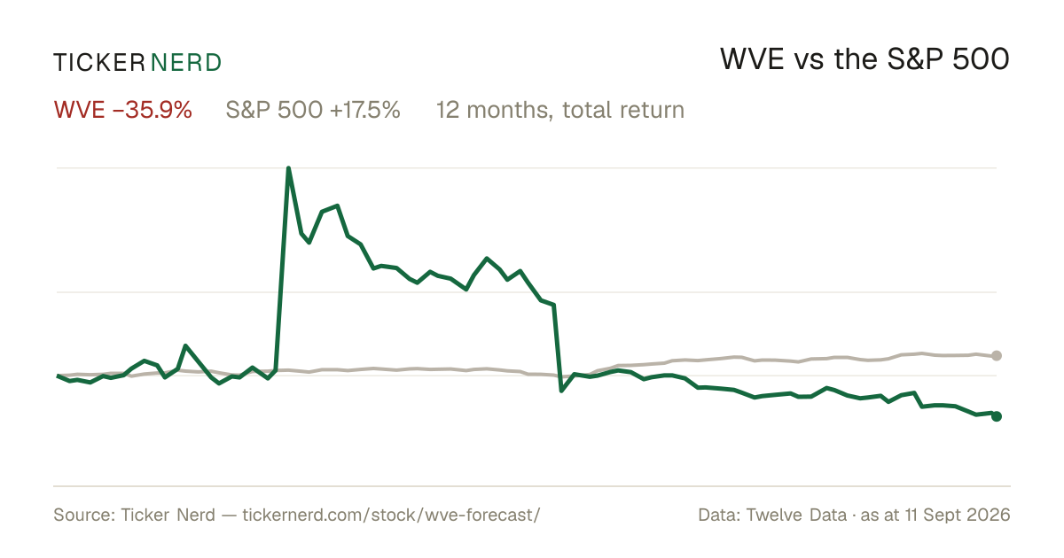
Task: Click the Source: Ticker Nerd text
Action: pyautogui.click(x=134, y=515)
